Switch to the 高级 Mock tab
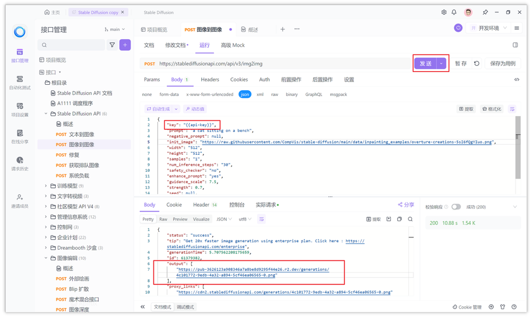Image resolution: width=531 pixels, height=317 pixels. point(233,45)
